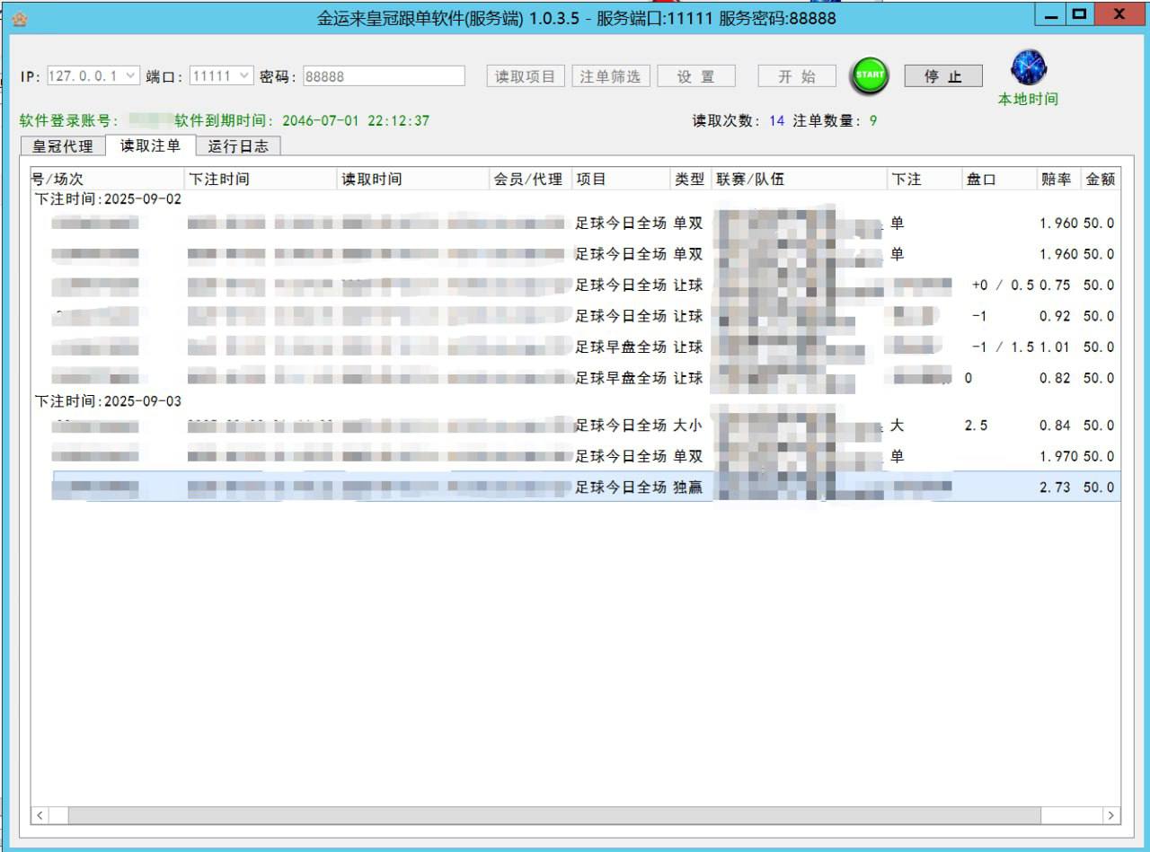This screenshot has width=1150, height=852.
Task: Open the 运行日志 log tab
Action: (238, 145)
